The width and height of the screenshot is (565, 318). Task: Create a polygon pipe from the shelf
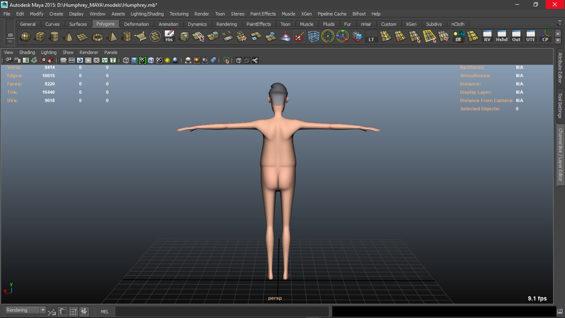(x=127, y=37)
